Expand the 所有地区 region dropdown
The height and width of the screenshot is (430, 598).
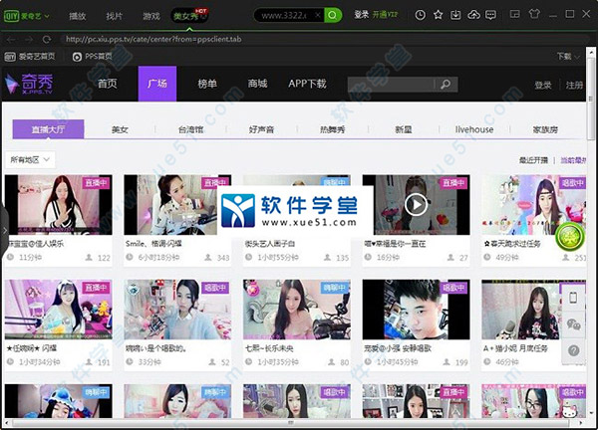[x=31, y=159]
